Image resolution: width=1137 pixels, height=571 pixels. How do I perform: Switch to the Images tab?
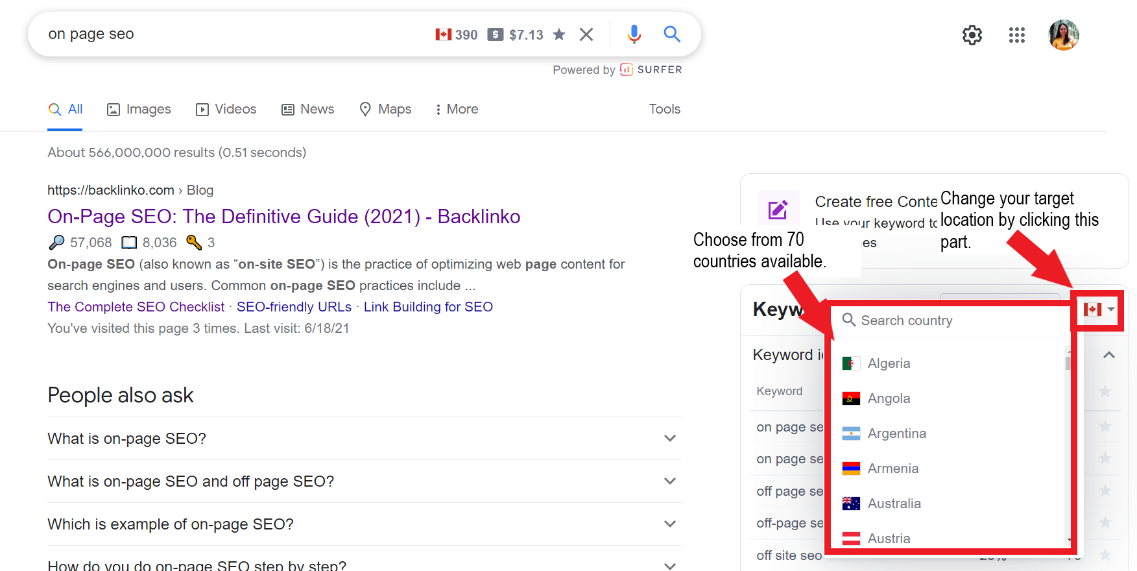coord(139,109)
